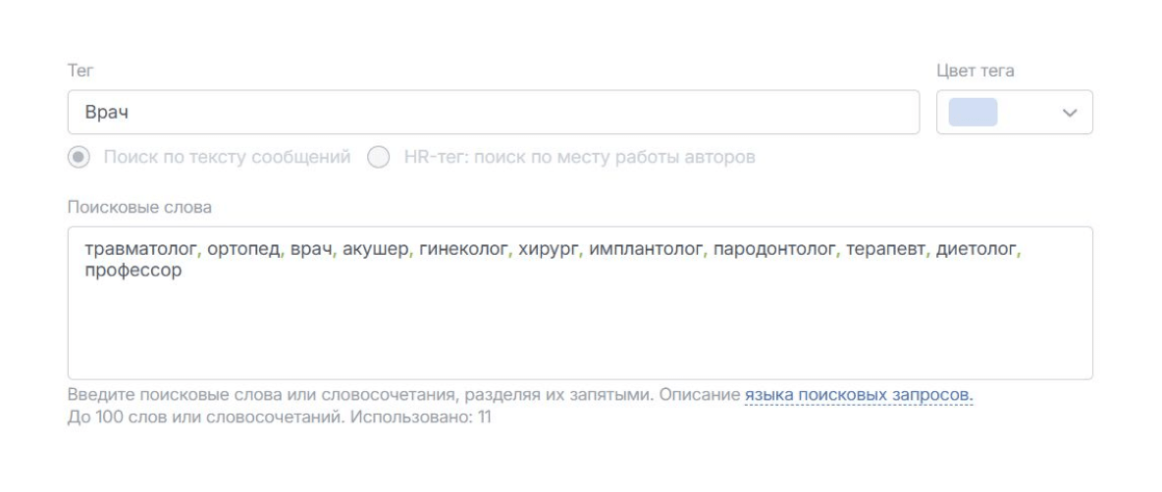Click the word "терапевт" in the search words
1162x492 pixels.
click(887, 253)
